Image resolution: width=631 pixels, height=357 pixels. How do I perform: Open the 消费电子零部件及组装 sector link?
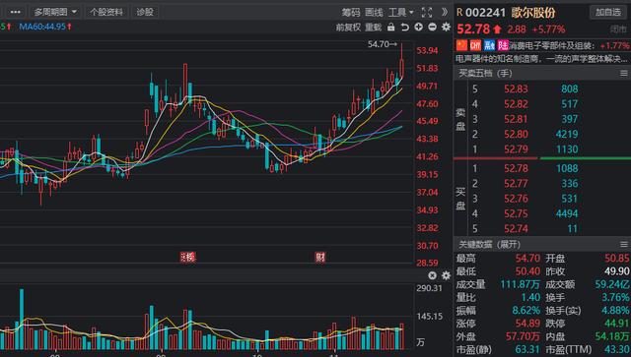(x=552, y=45)
